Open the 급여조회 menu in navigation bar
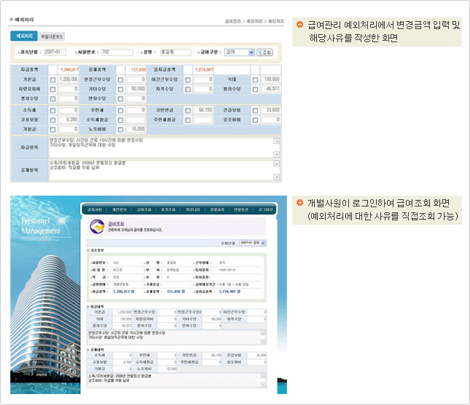470x405 pixels. coord(144,208)
